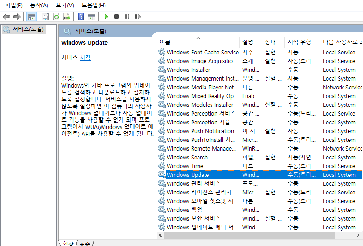Click Network Service on Windows Media Player row
Image resolution: width=363 pixels, height=246 pixels.
(x=342, y=87)
